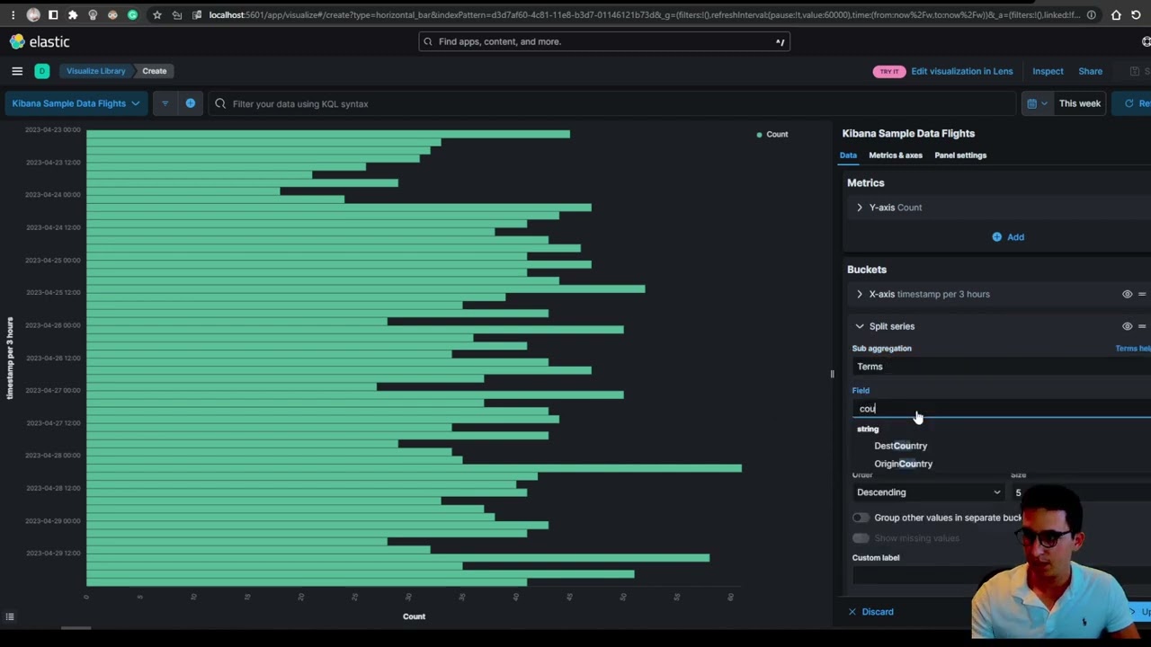Screen dimensions: 1151x647
Task: Click the lightbulb extension icon
Action: 93,14
